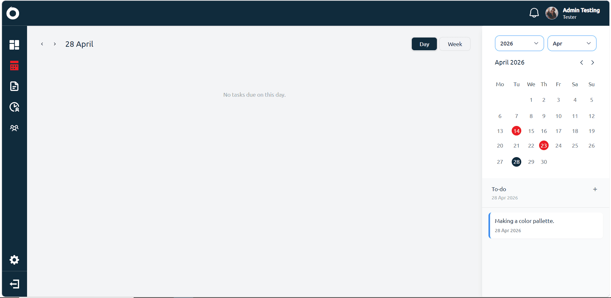This screenshot has width=611, height=298.
Task: Switch to the Week view
Action: (454, 44)
